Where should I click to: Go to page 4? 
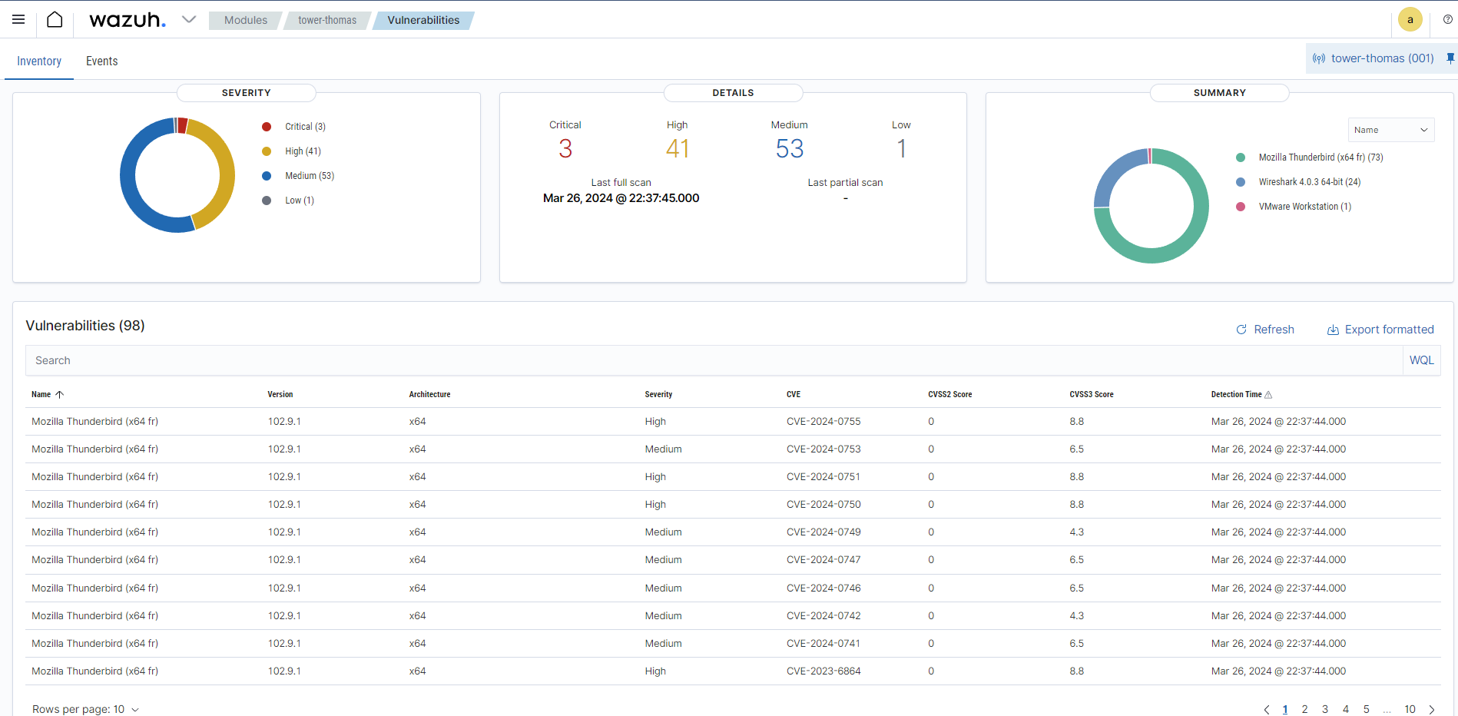pos(1346,709)
